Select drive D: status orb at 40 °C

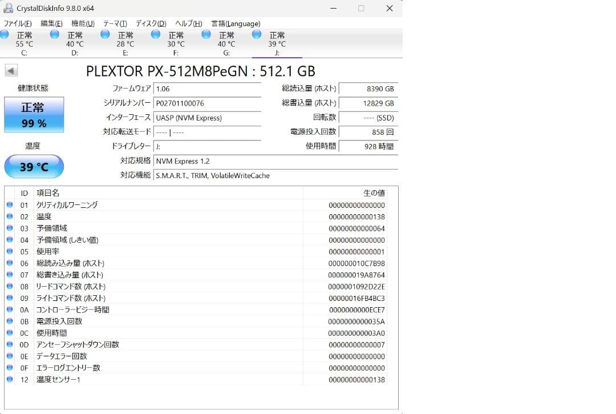click(55, 35)
